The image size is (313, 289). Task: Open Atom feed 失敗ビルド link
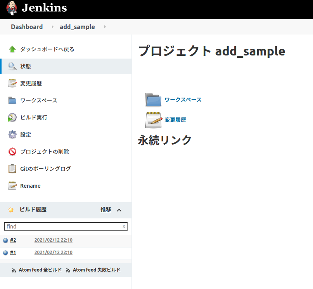pos(97,270)
